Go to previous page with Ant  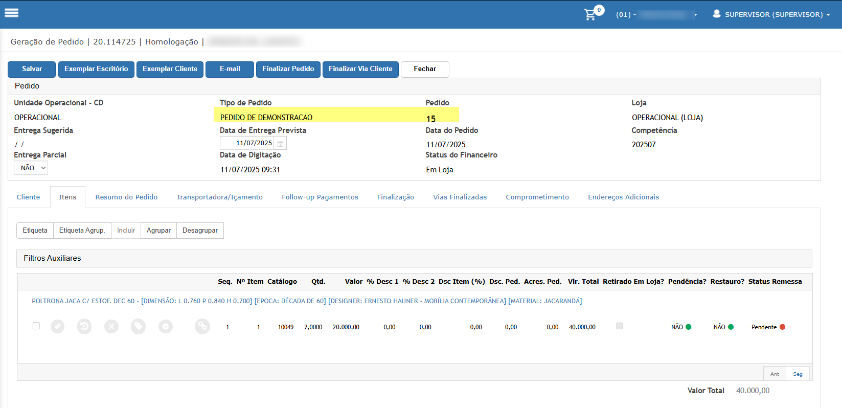pyautogui.click(x=775, y=374)
